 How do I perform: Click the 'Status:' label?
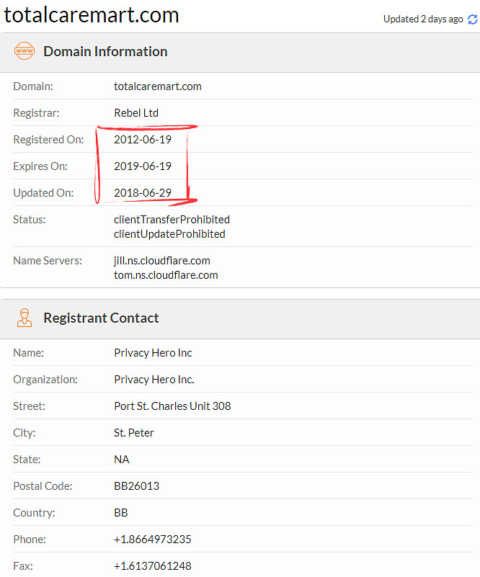(29, 220)
